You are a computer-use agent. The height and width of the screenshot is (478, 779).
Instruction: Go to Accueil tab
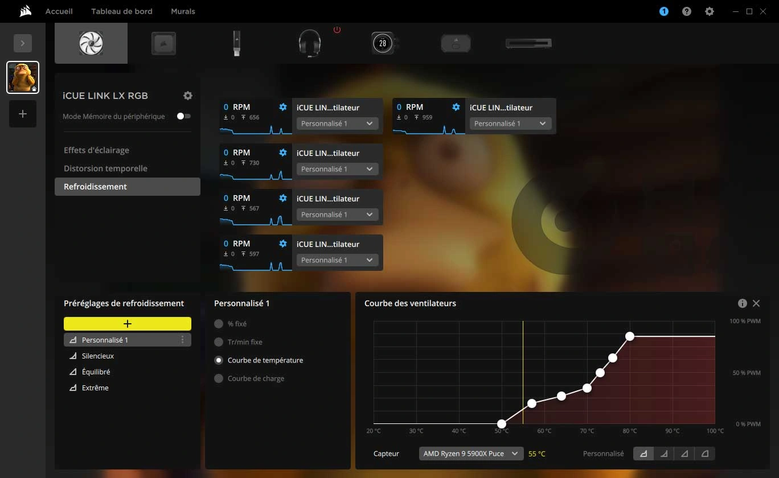[59, 11]
